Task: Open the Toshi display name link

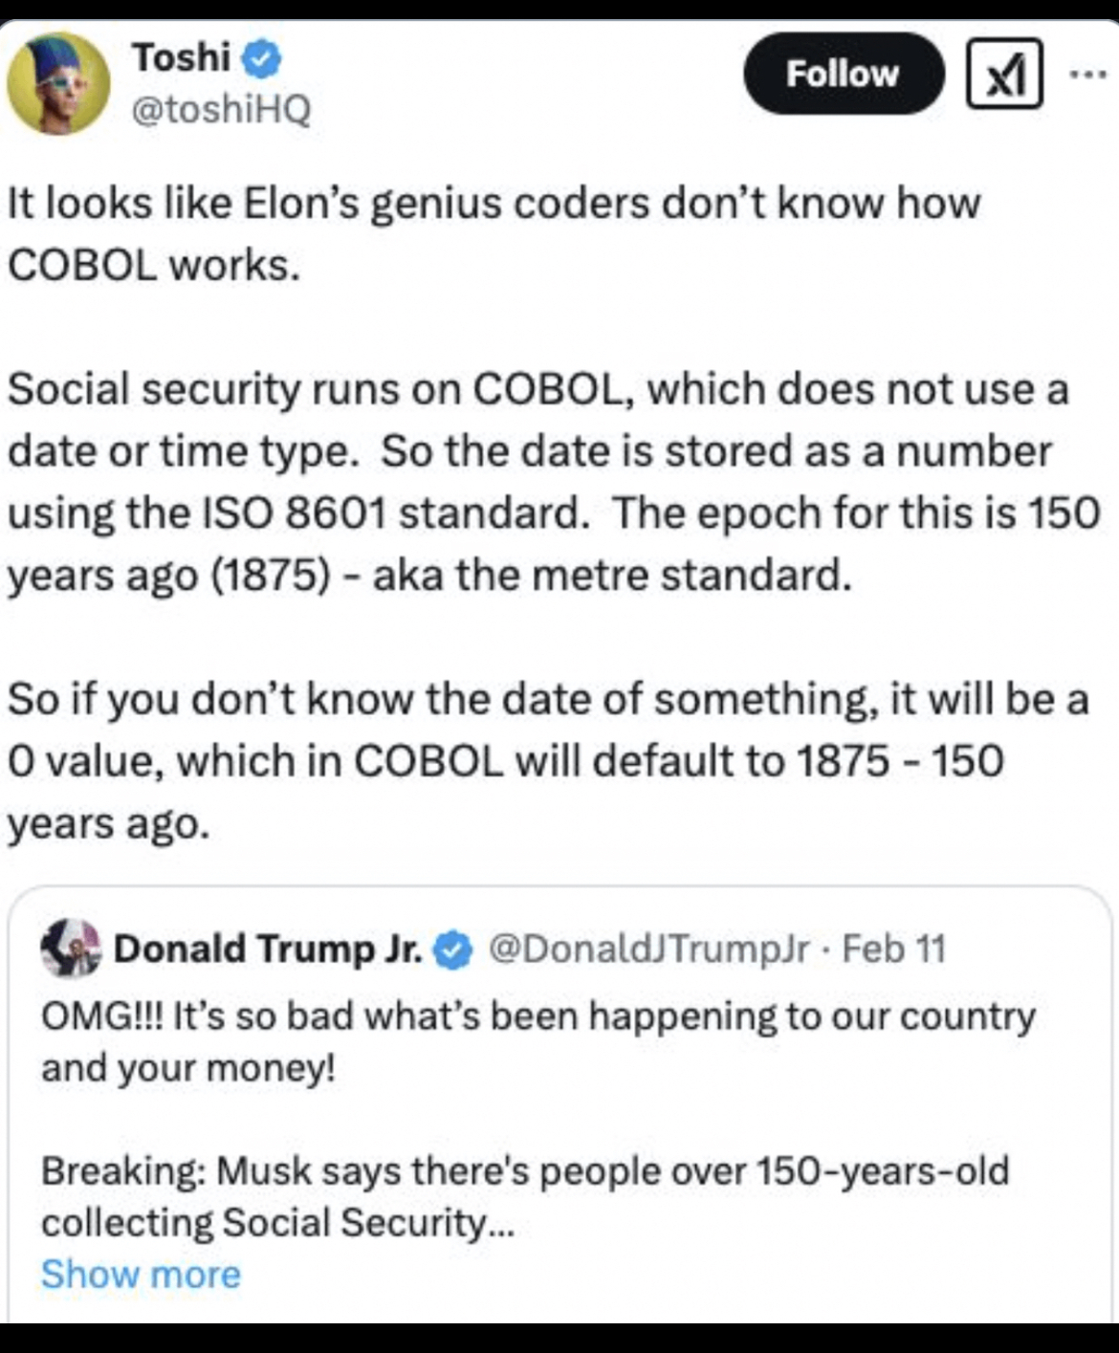Action: [181, 58]
